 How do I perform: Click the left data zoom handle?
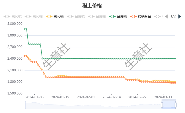pyautogui.click(x=162, y=105)
